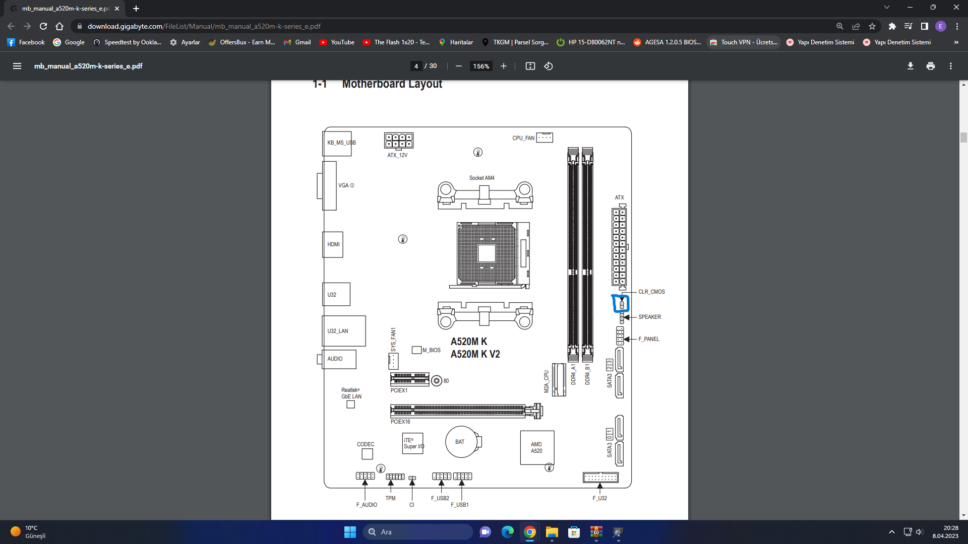
Task: Print the PDF document
Action: click(x=930, y=66)
